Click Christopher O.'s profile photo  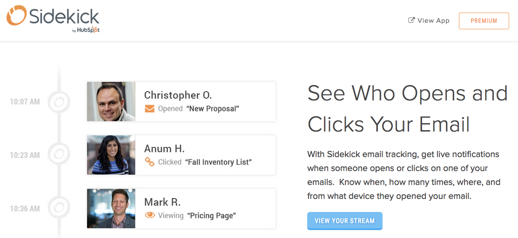111,102
